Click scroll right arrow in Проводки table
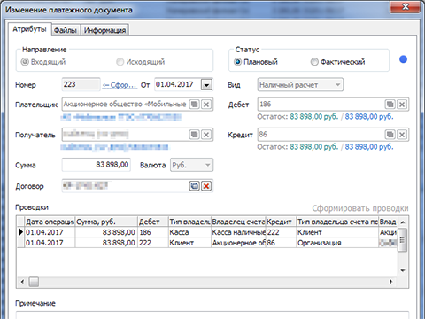This screenshot has width=425, height=319. point(391,282)
